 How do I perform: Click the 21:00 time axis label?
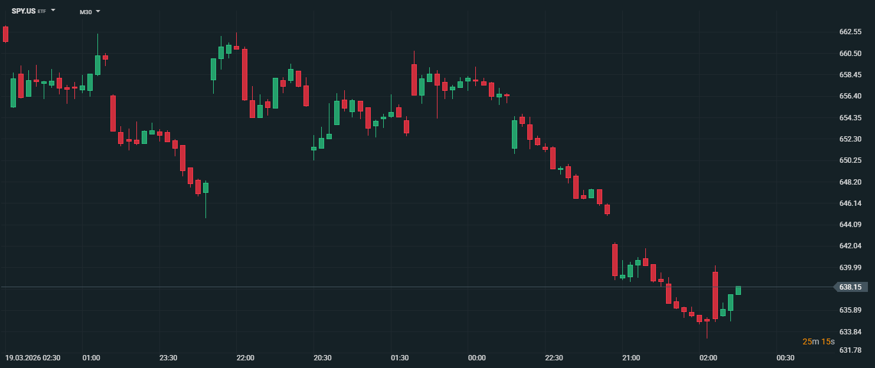[631, 358]
